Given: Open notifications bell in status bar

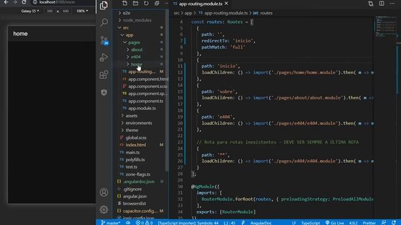Looking at the screenshot, I should [394, 222].
